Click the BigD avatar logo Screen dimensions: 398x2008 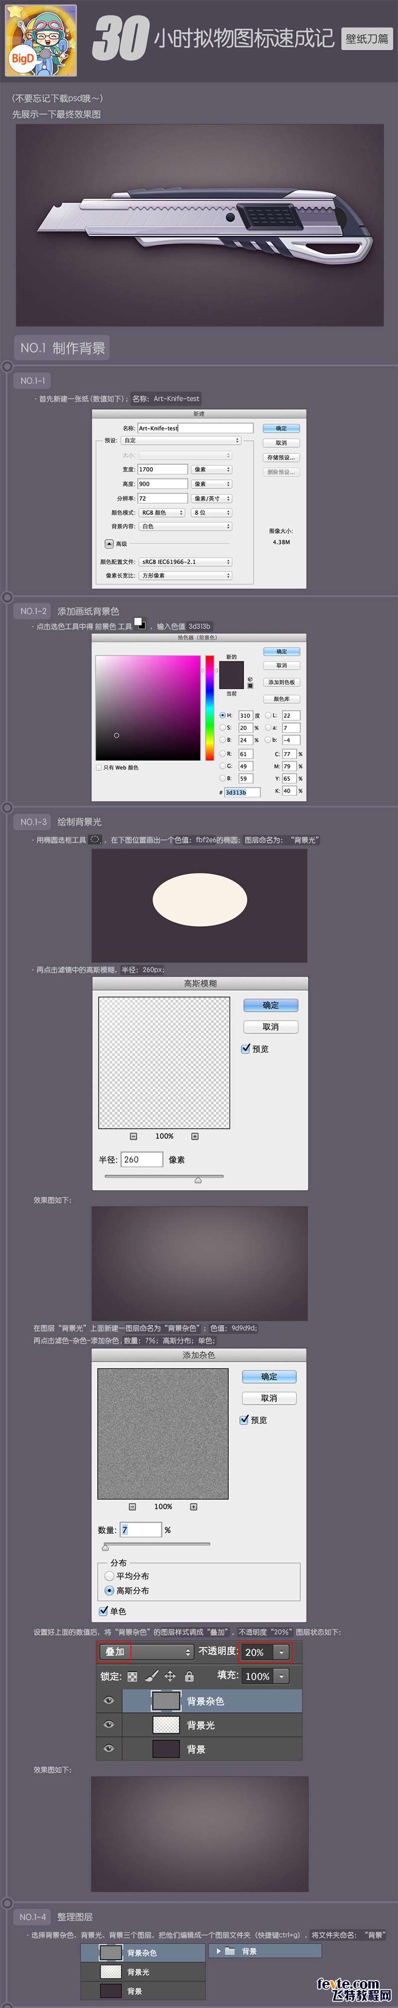click(41, 40)
